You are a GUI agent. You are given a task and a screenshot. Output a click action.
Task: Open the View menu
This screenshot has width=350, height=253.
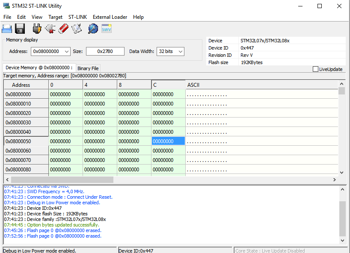click(x=37, y=17)
